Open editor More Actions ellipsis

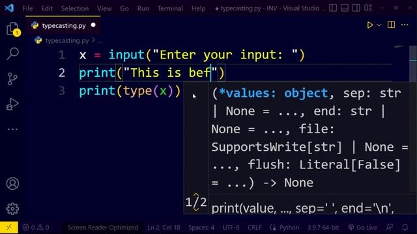tap(405, 25)
